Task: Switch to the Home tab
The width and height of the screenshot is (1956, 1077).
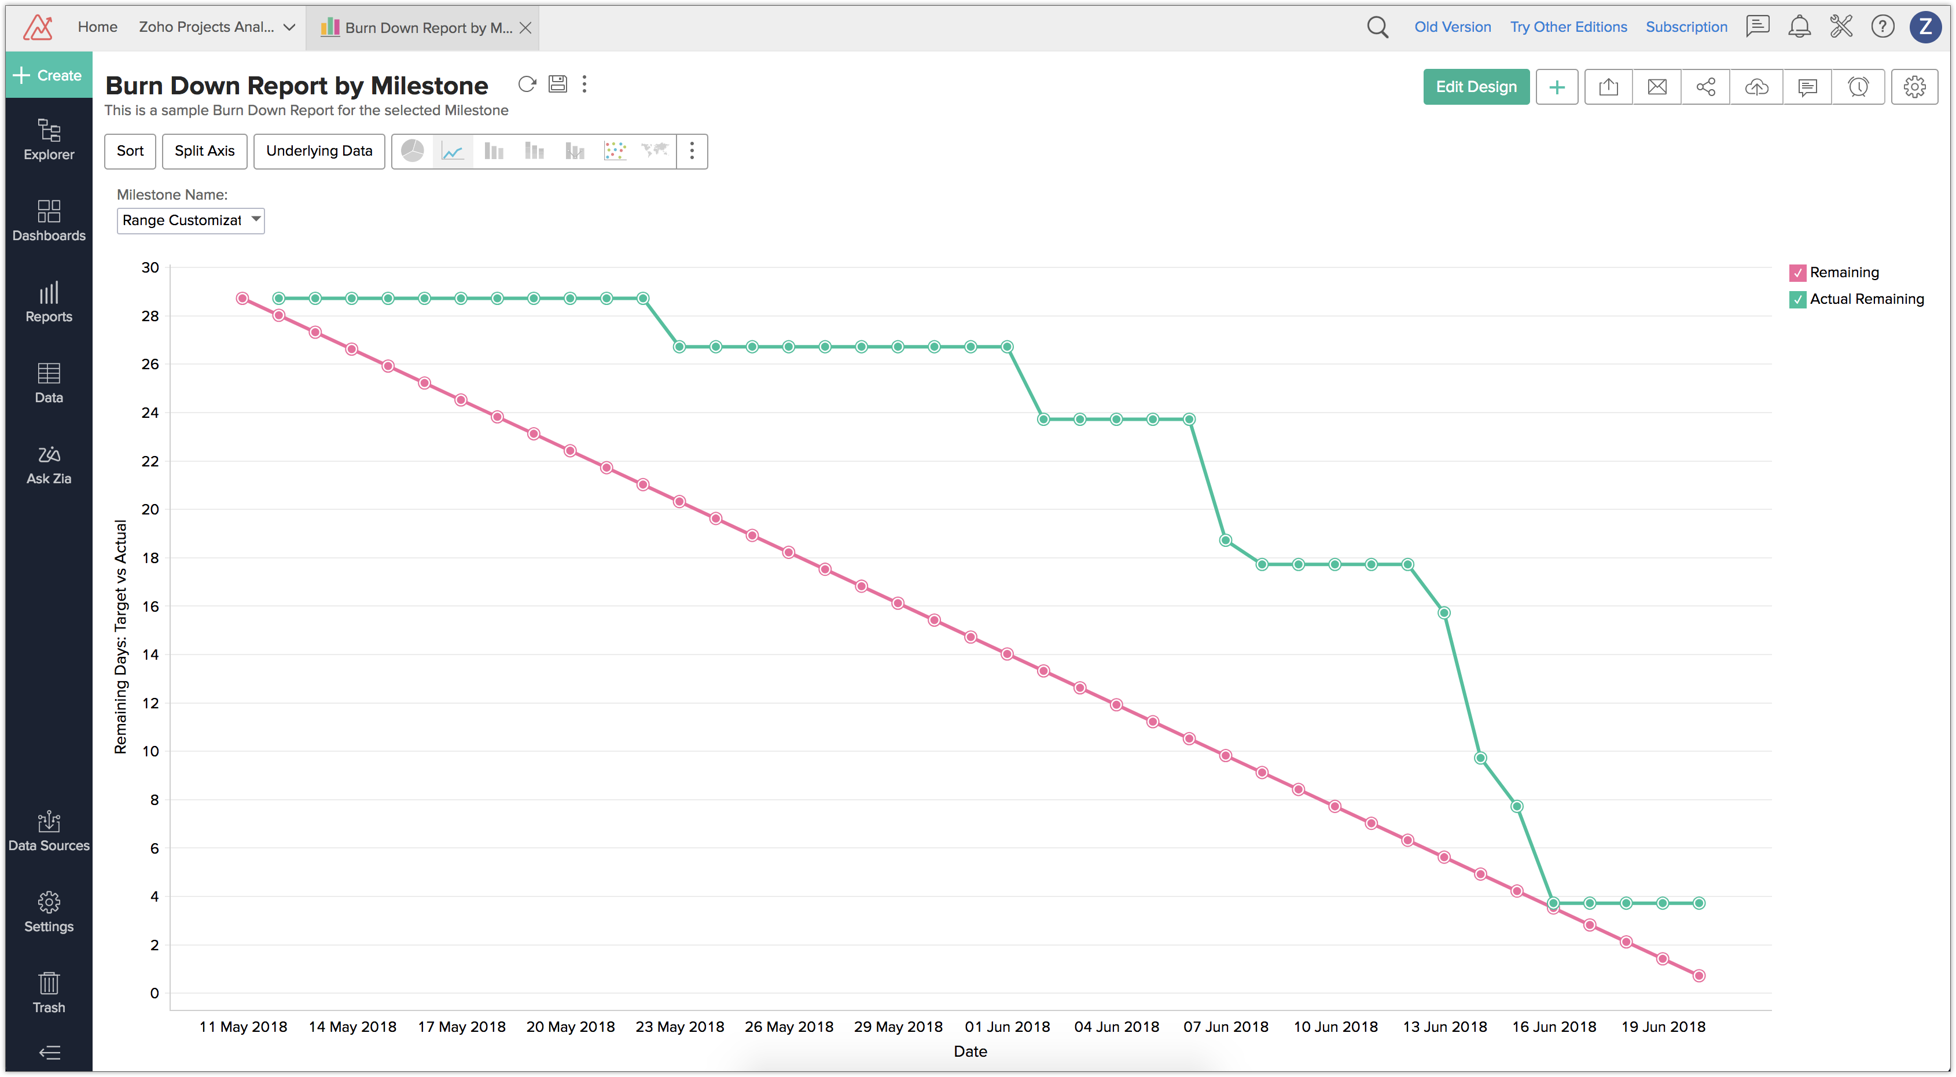Action: pyautogui.click(x=97, y=27)
